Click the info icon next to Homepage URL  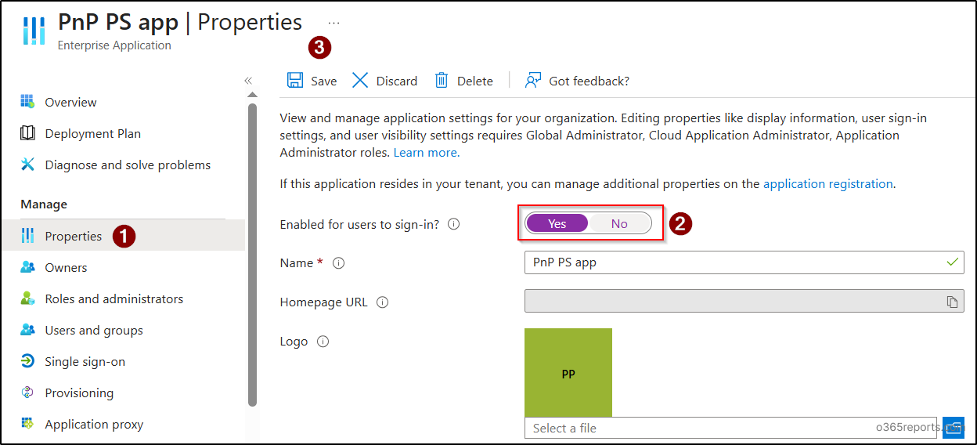pos(382,302)
